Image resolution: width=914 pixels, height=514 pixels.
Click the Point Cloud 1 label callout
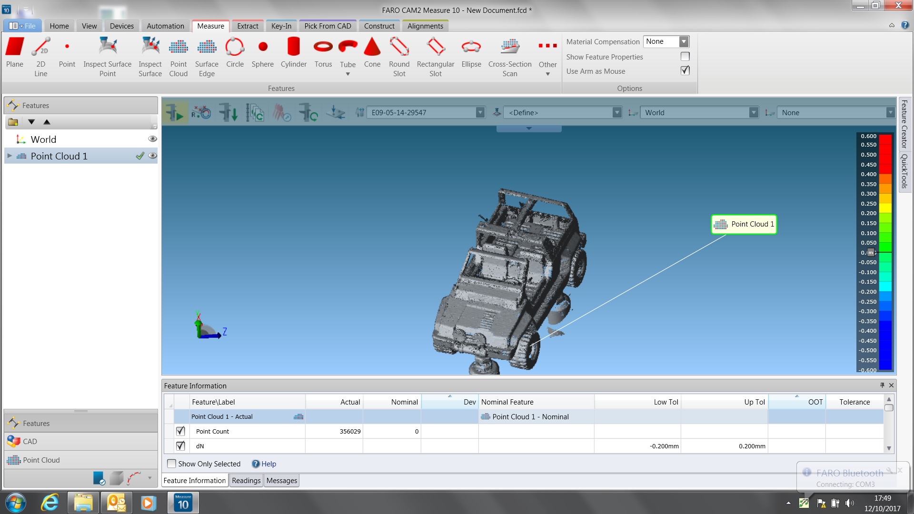pos(744,224)
